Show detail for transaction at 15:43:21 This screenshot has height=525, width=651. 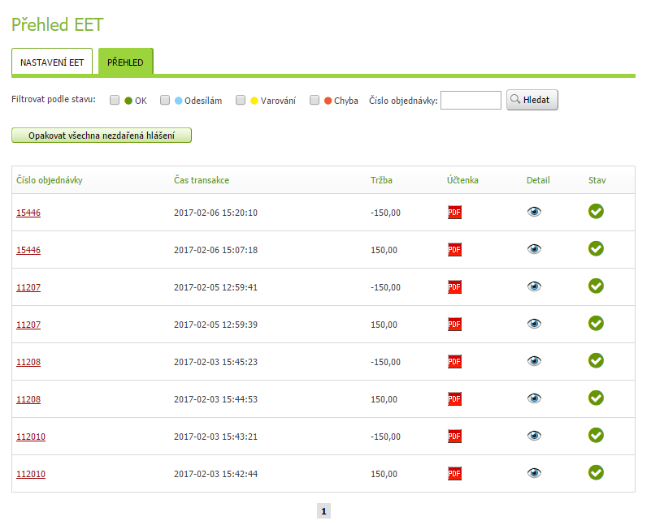[534, 436]
